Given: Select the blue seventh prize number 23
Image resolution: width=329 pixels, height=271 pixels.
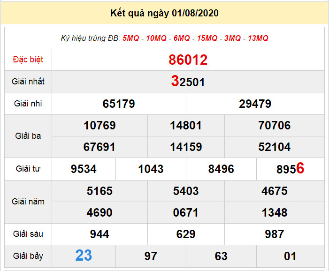Looking at the screenshot, I should (x=84, y=256).
